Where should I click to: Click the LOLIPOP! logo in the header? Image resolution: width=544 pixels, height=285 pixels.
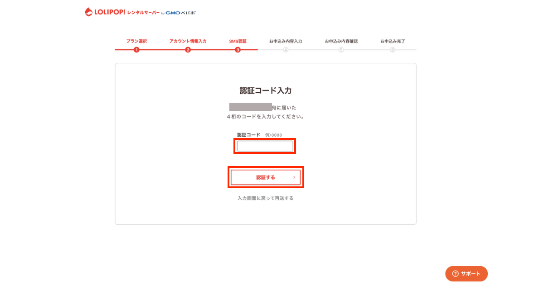(x=121, y=12)
